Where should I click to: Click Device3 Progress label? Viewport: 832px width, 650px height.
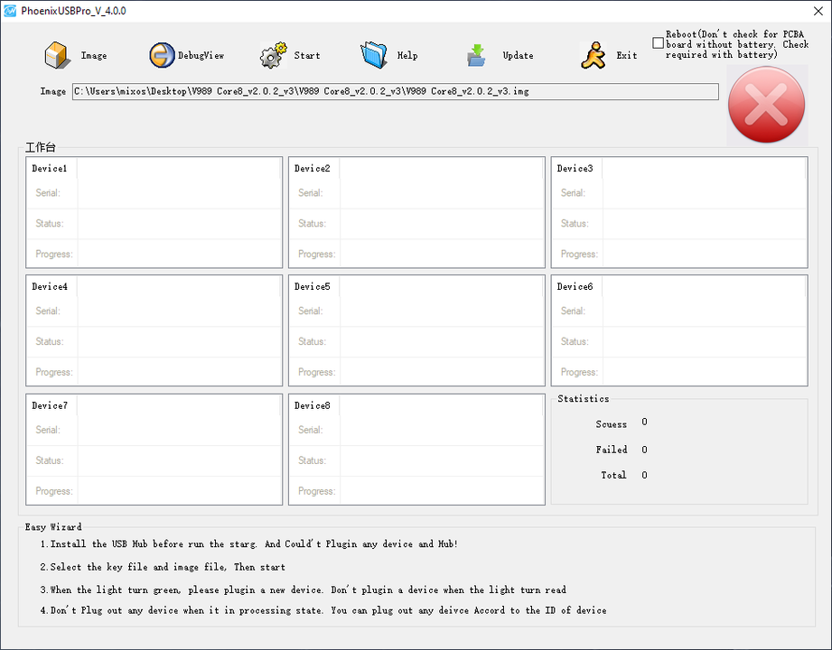(579, 254)
